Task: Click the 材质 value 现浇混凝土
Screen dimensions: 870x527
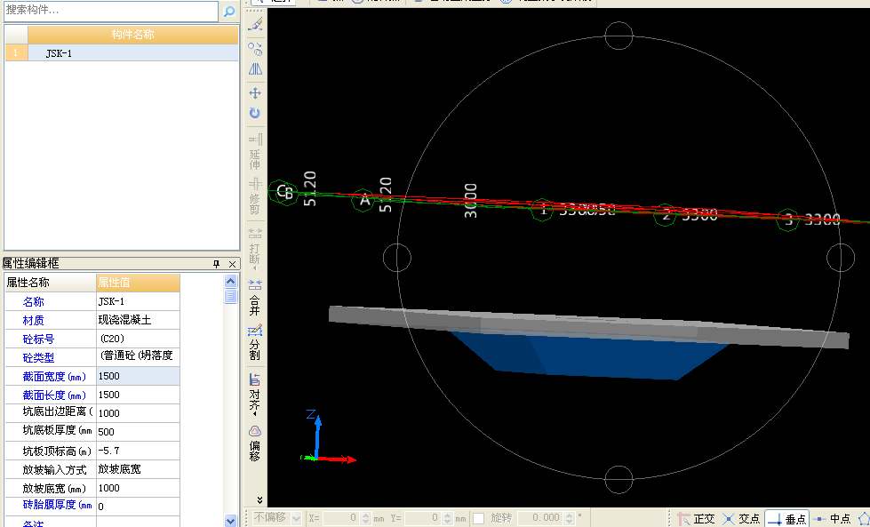Action: pos(138,320)
